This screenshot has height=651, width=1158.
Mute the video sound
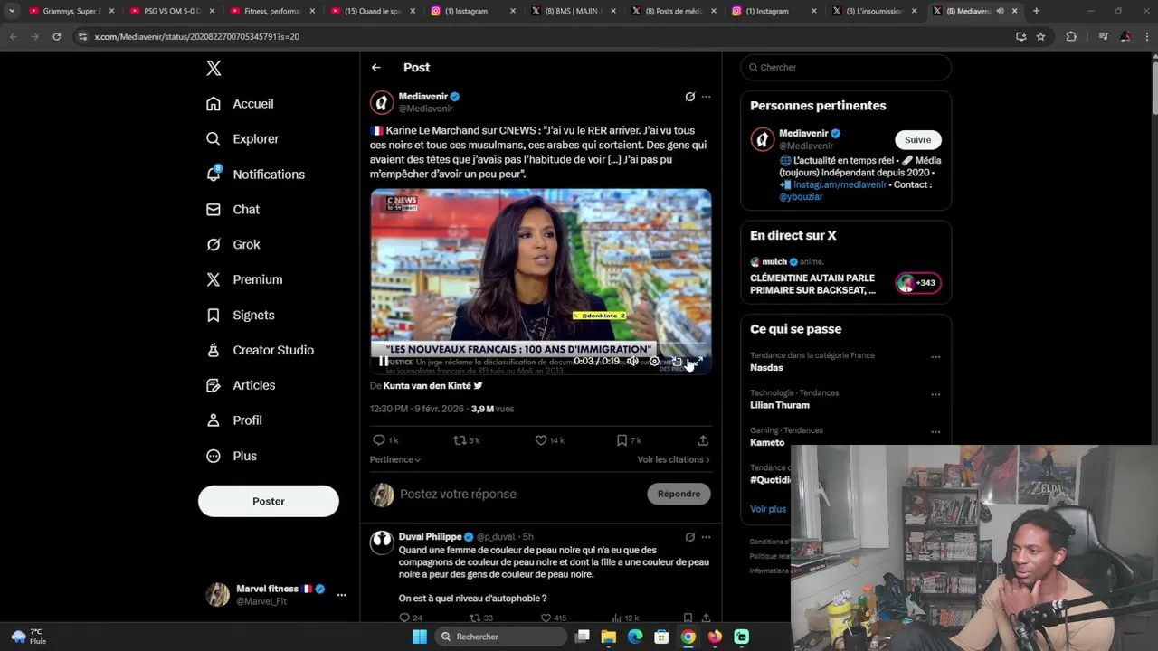click(632, 361)
